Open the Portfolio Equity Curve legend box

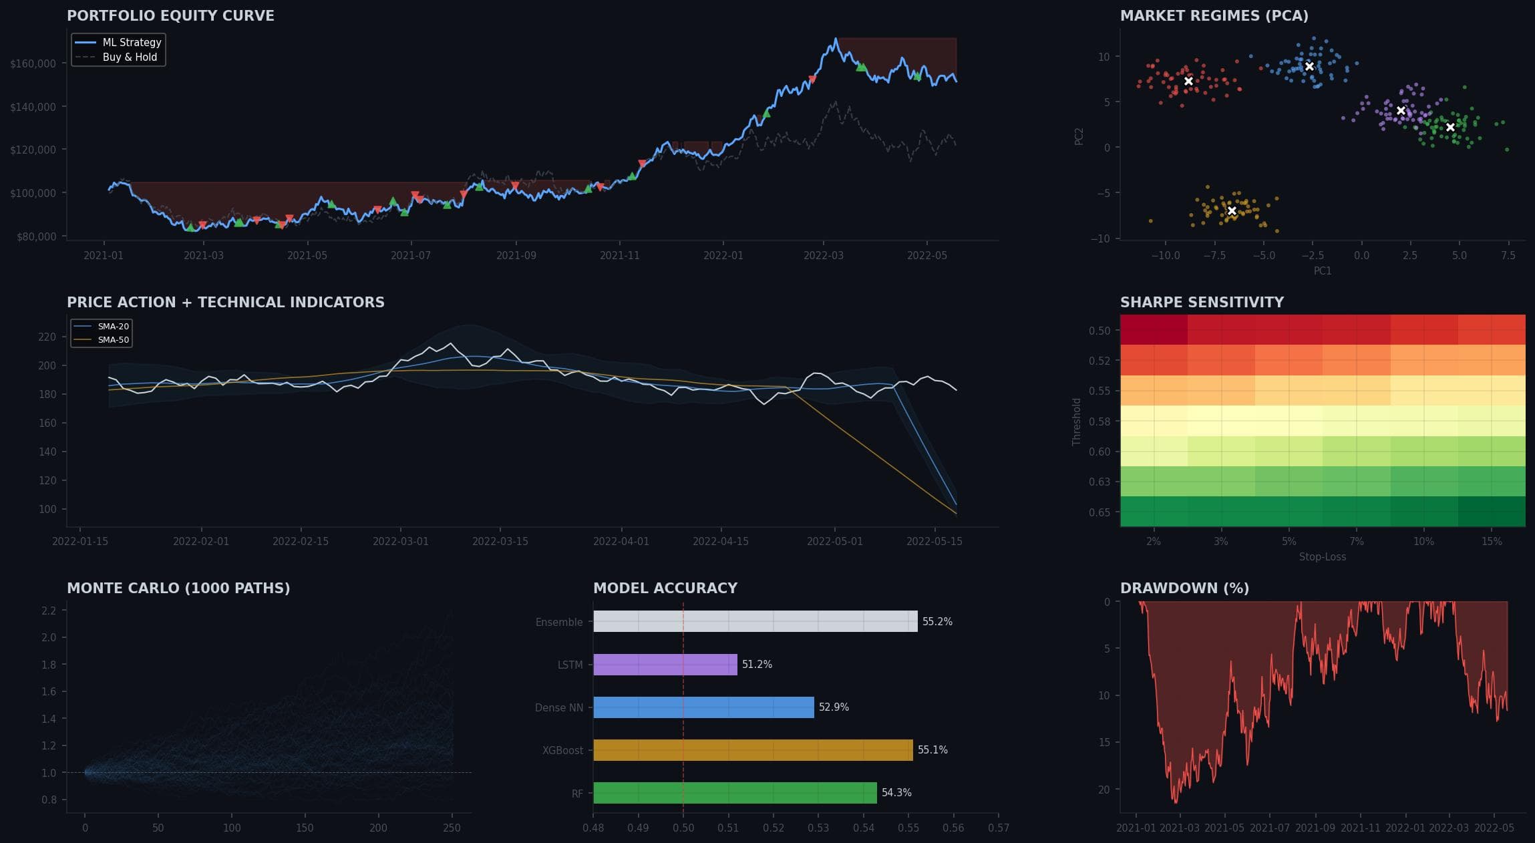[118, 49]
